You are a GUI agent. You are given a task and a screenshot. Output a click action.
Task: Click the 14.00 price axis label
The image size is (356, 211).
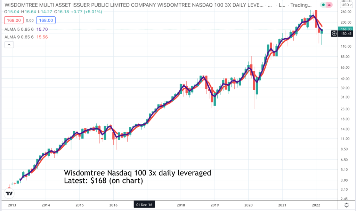(x=345, y=129)
